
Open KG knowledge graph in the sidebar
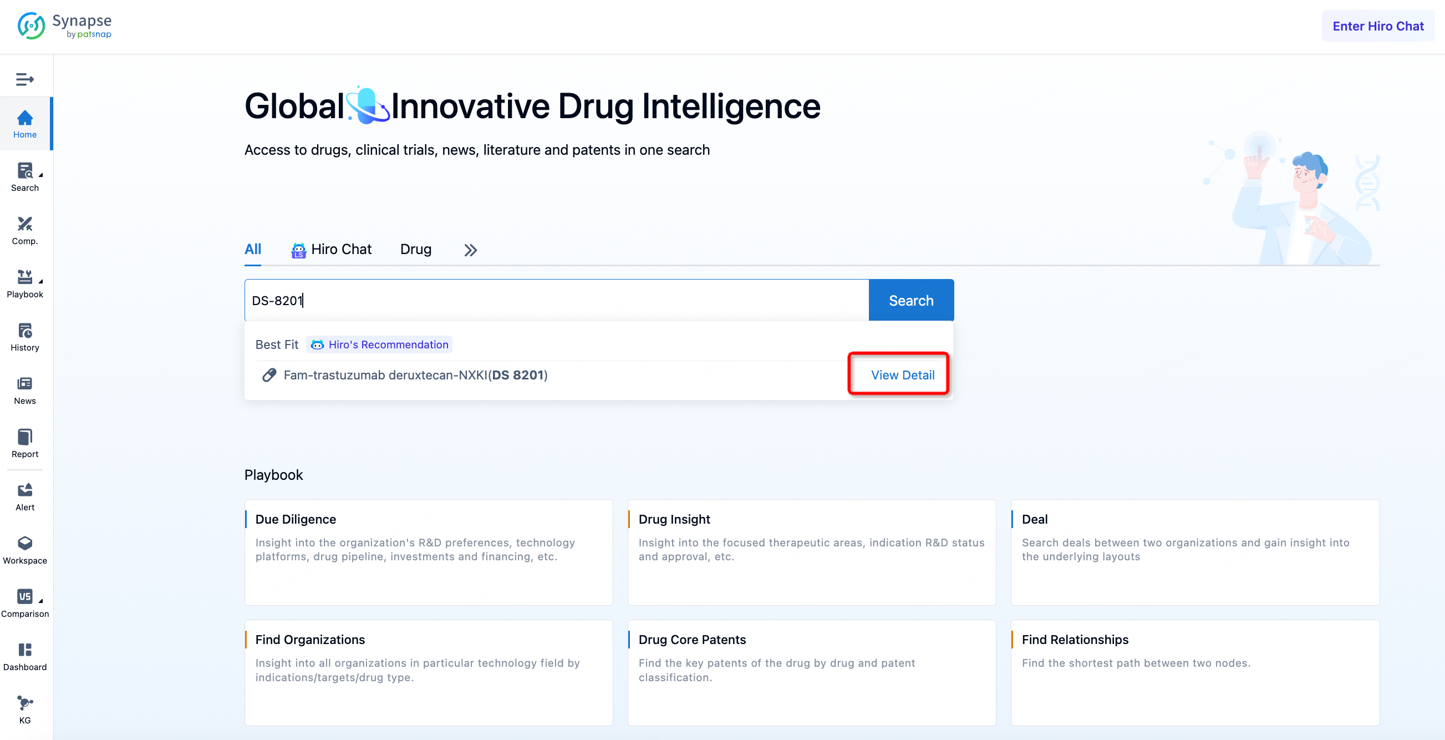pyautogui.click(x=25, y=710)
